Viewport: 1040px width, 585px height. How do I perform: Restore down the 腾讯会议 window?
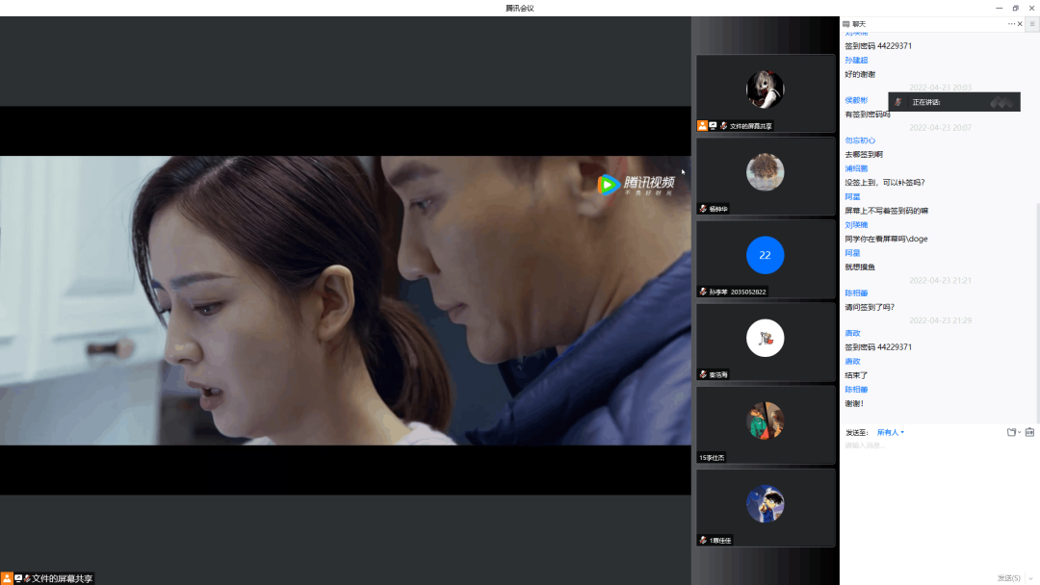(x=1016, y=8)
